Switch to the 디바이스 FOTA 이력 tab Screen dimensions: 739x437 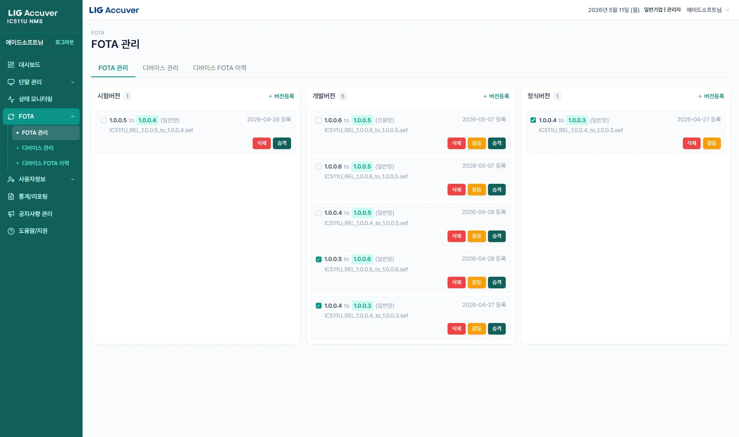point(220,68)
